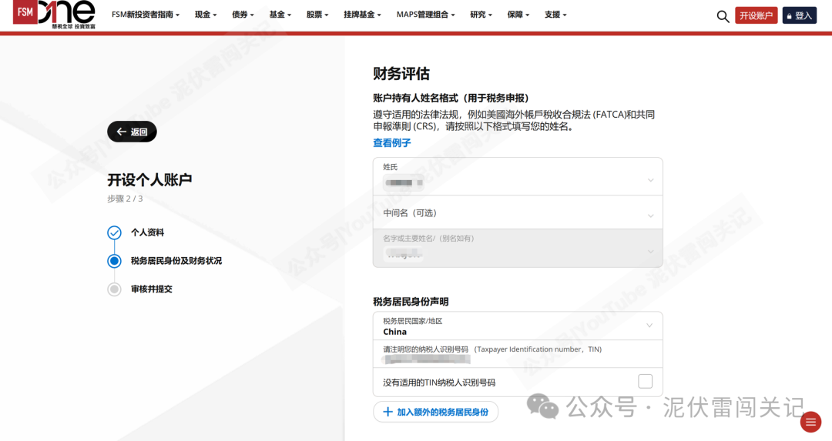This screenshot has height=441, width=832.
Task: Open 挂牌基金 menu
Action: click(x=362, y=15)
